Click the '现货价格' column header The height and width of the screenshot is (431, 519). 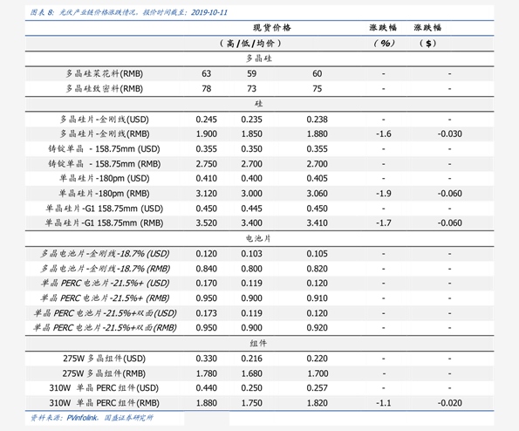(272, 28)
